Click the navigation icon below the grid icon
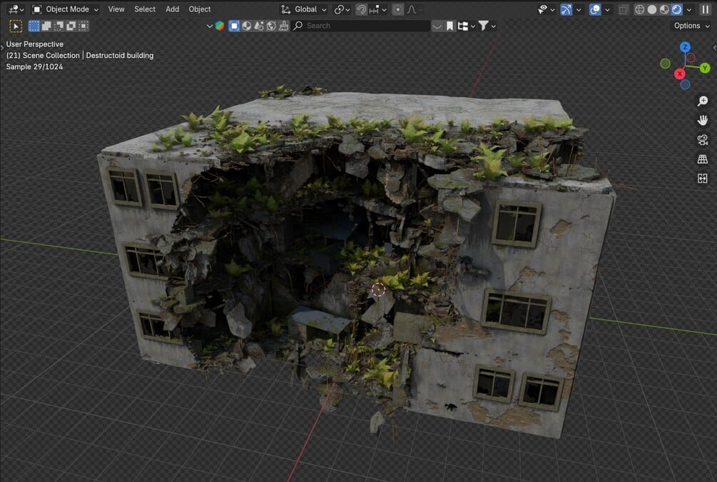This screenshot has width=717, height=482. point(702,178)
